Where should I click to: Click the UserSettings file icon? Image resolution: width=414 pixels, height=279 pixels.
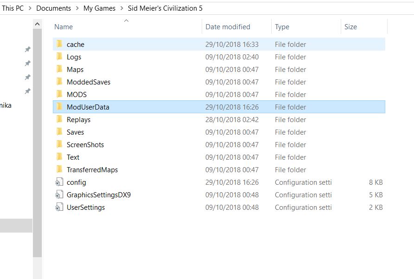tap(59, 207)
